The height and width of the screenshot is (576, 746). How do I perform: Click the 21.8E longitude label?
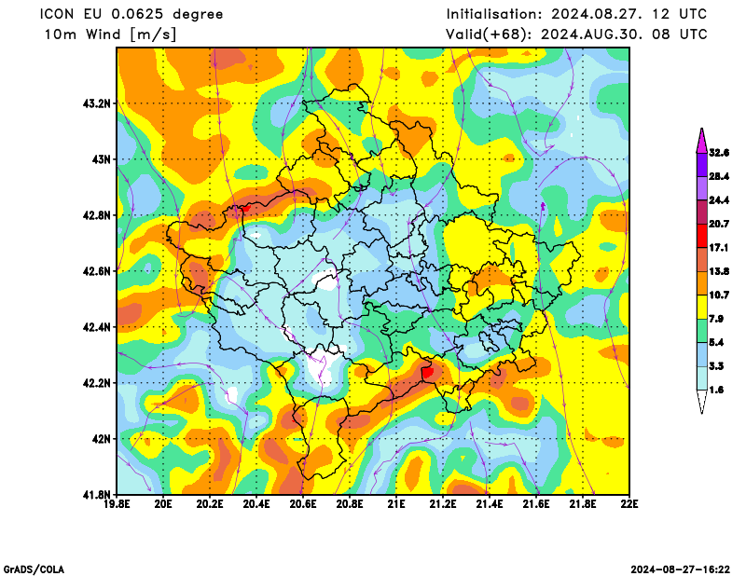tap(583, 503)
